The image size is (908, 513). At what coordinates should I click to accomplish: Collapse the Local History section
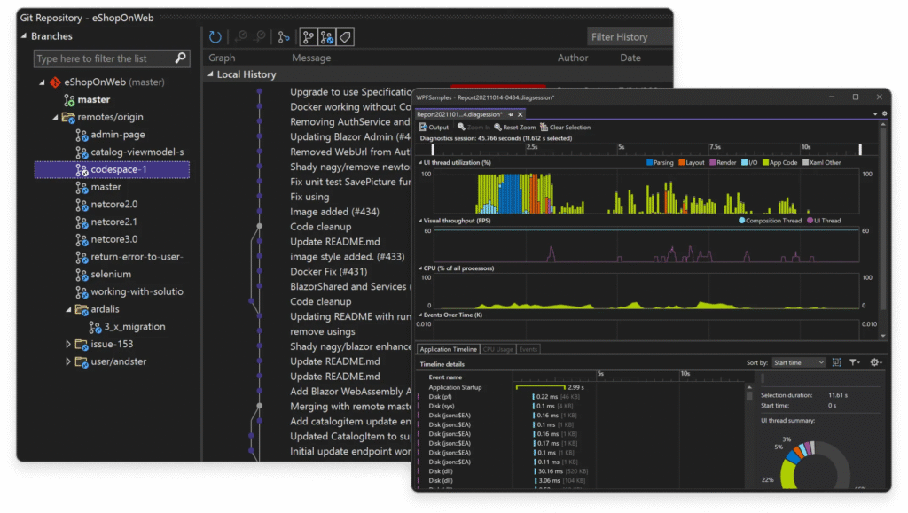pyautogui.click(x=210, y=75)
